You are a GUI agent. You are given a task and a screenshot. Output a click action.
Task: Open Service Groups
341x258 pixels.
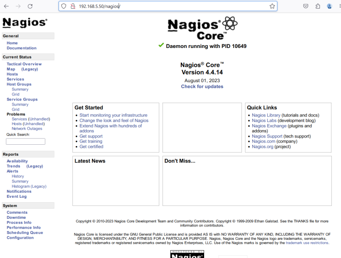coord(22,100)
